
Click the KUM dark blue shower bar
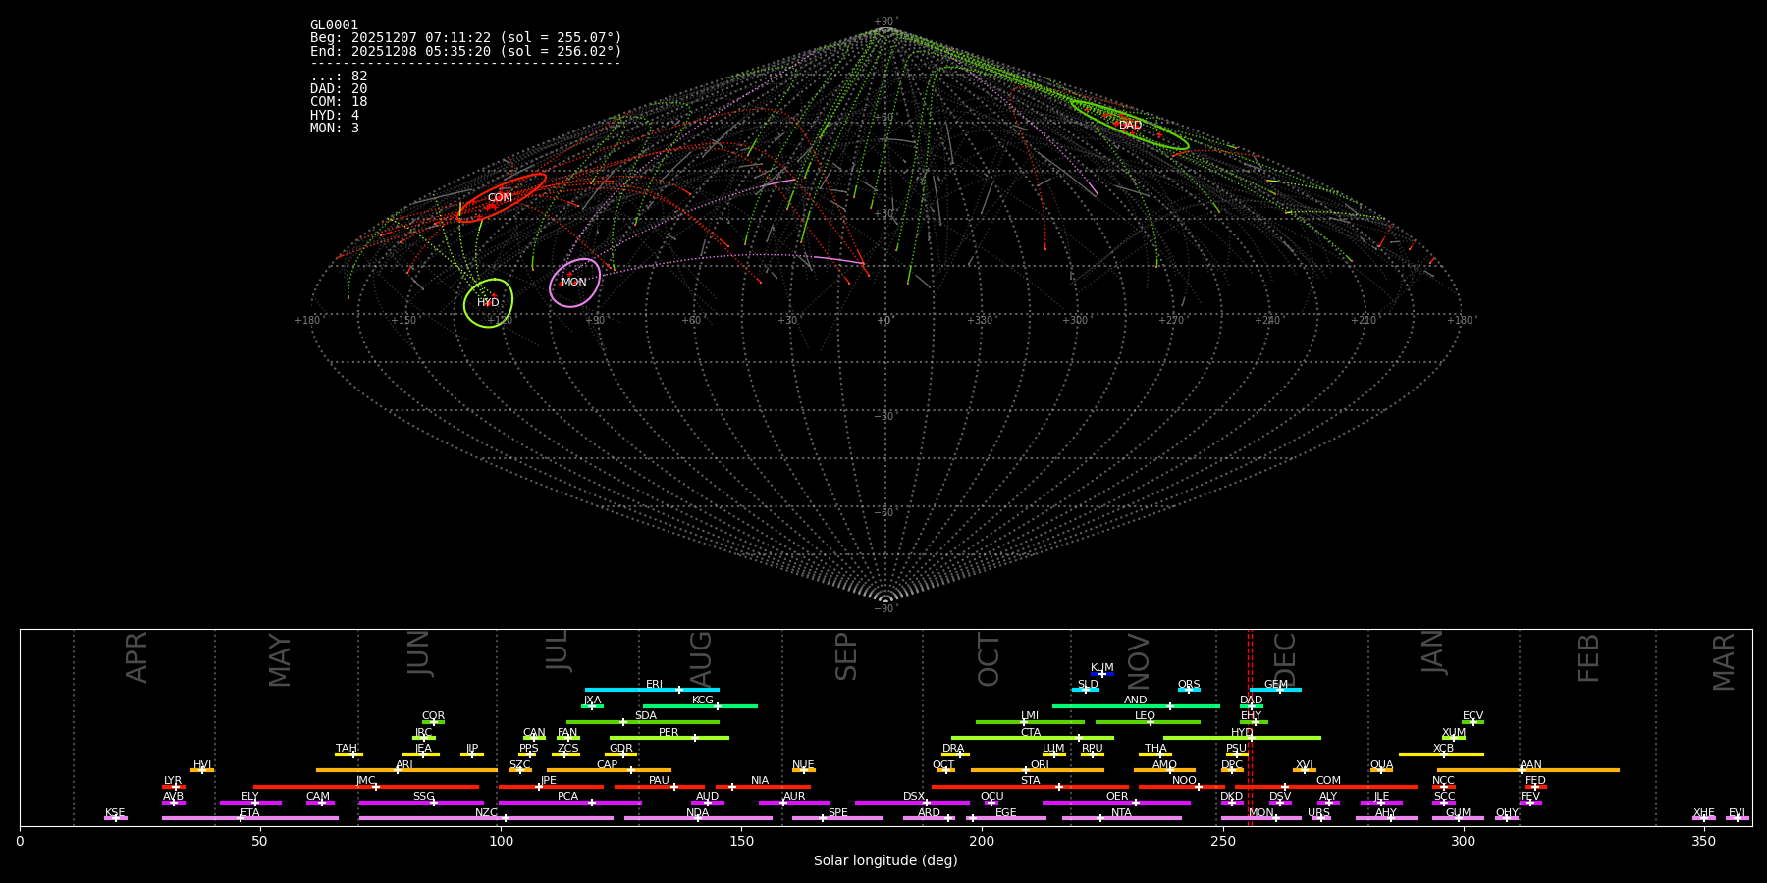point(1102,674)
